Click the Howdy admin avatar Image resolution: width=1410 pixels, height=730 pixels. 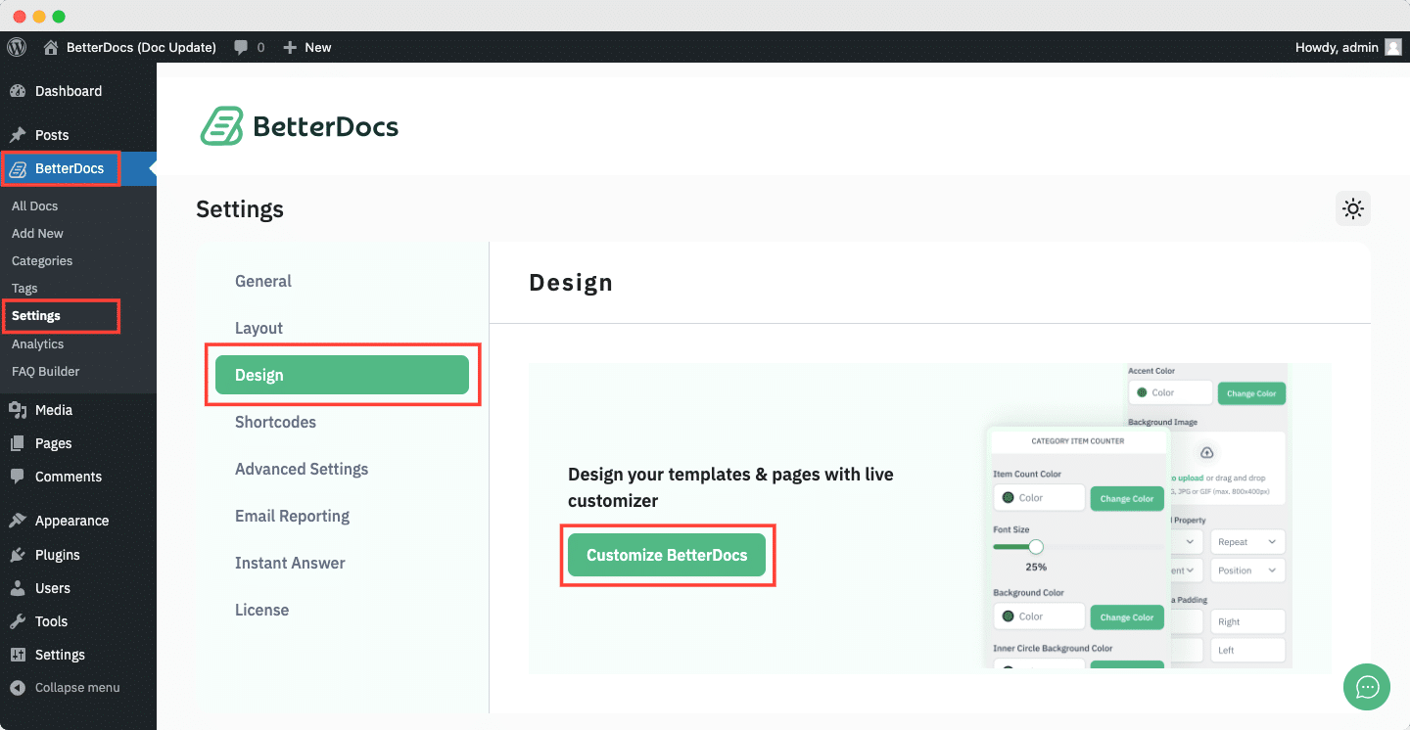(1392, 46)
